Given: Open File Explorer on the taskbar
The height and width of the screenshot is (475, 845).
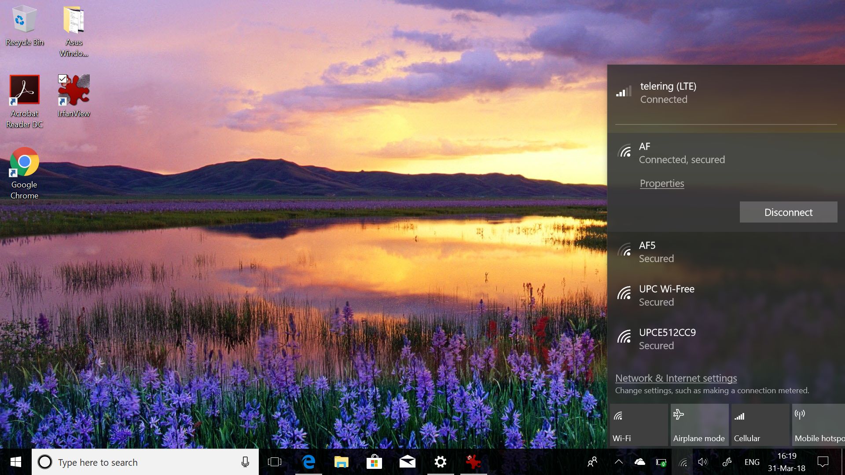Looking at the screenshot, I should 341,462.
